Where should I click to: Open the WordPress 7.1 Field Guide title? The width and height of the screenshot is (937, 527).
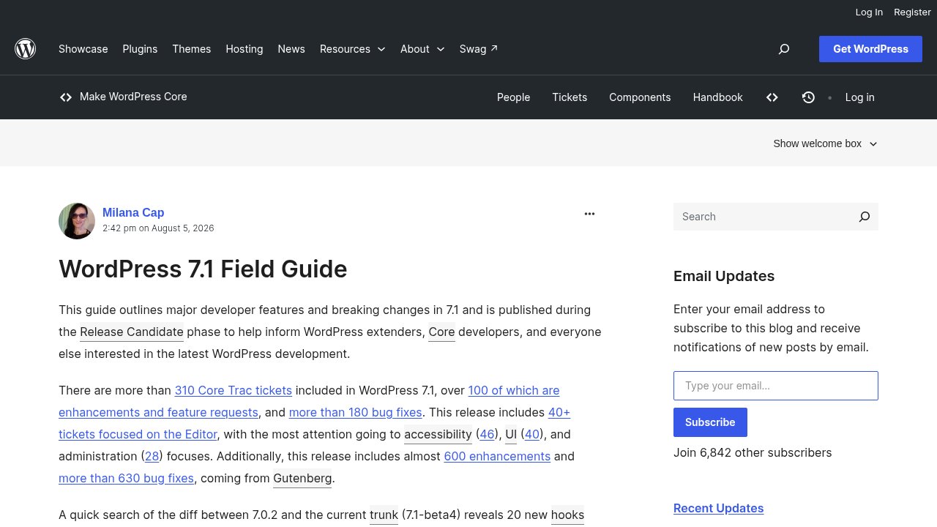203,269
